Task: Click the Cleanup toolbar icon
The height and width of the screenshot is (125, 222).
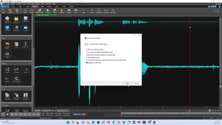Action: pos(62,11)
